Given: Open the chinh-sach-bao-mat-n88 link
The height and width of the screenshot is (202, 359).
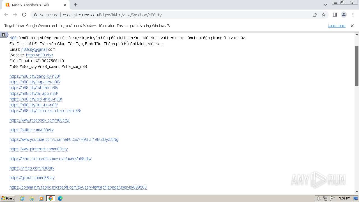Looking at the screenshot, I should [x=45, y=111].
